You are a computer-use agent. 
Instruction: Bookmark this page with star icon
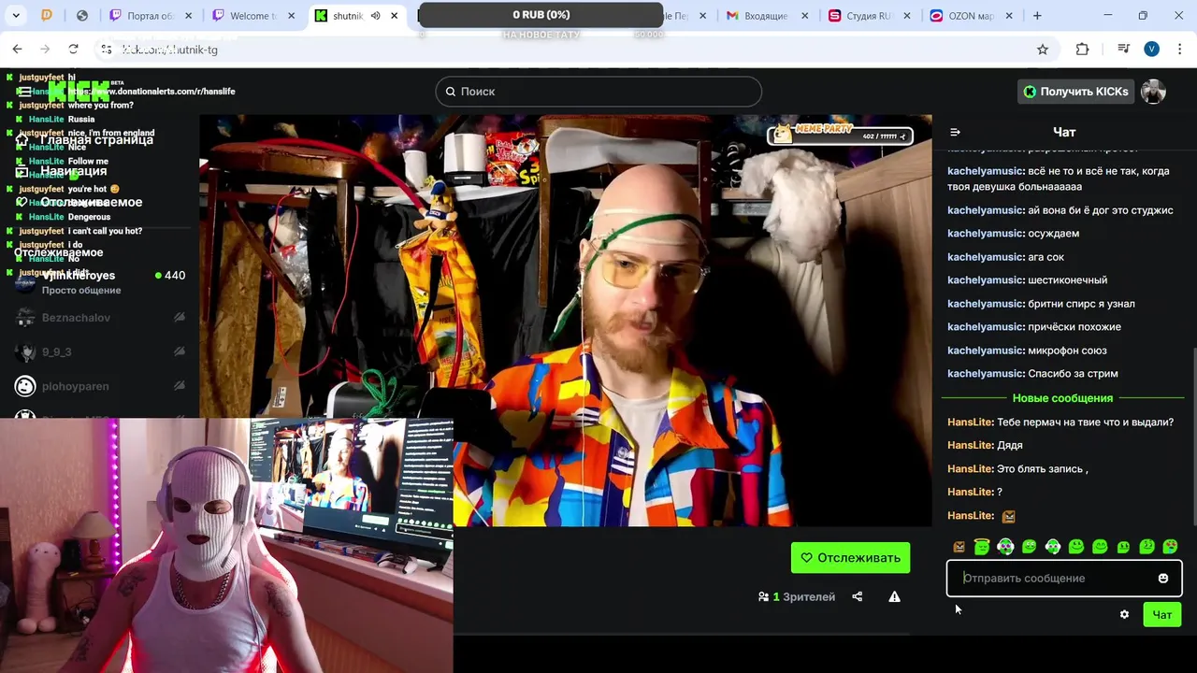coord(1043,50)
